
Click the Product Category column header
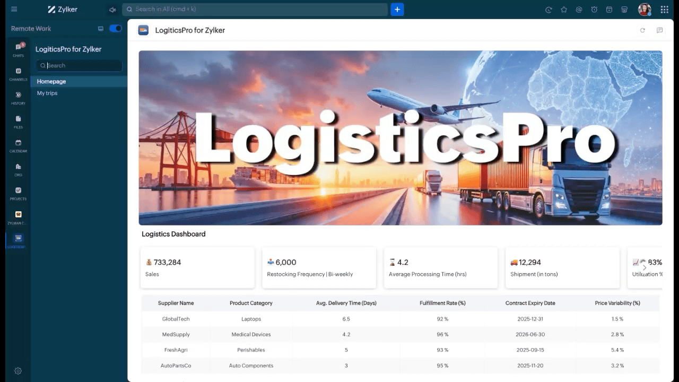251,303
